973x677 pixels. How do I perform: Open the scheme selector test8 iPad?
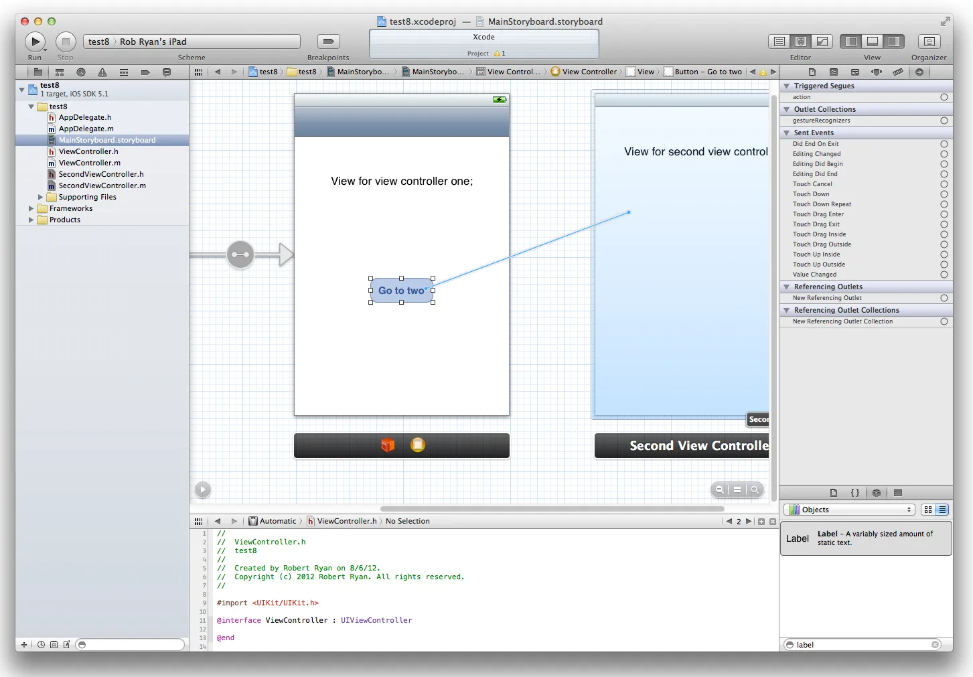[192, 42]
